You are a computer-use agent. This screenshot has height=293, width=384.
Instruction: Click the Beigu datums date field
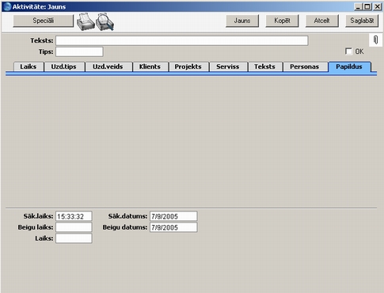point(173,227)
